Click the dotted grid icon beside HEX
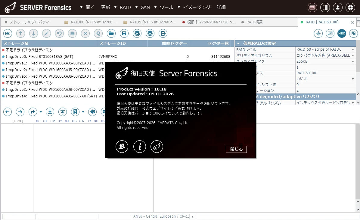 [x=330, y=33]
